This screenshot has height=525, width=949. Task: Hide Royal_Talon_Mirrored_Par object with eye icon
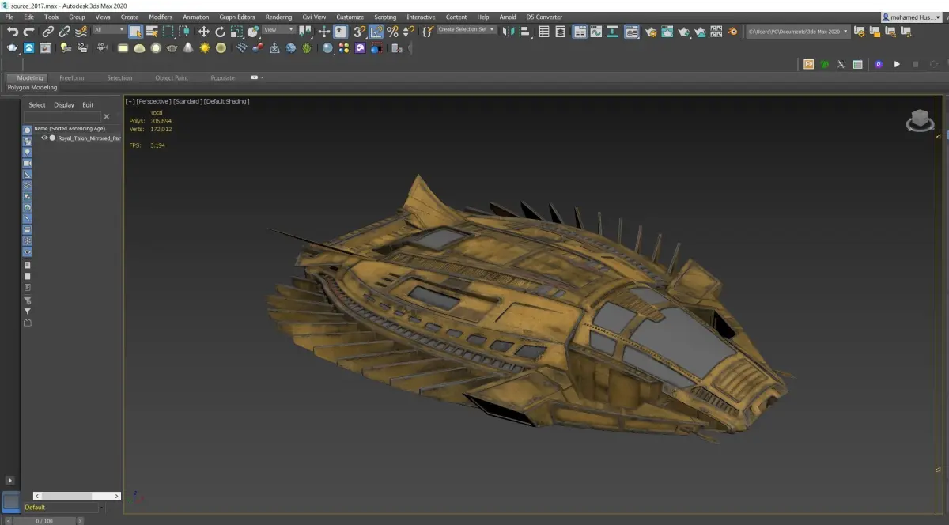click(44, 138)
